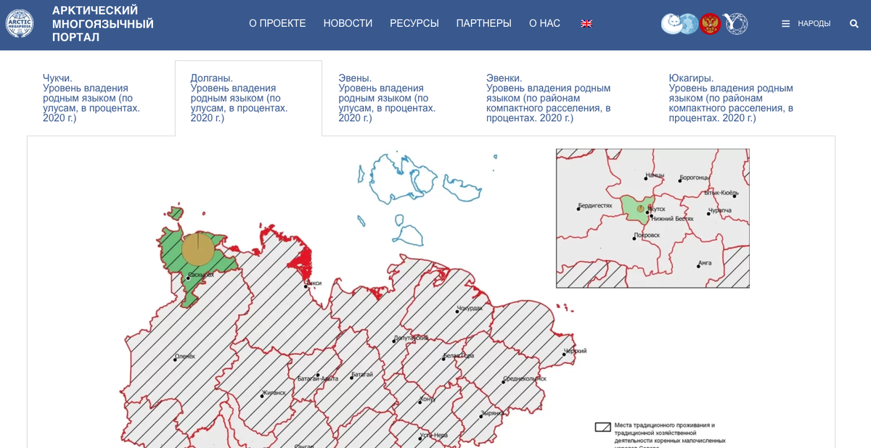
Task: Click the diamond-shaped Yakutia partner logo
Action: [x=736, y=23]
